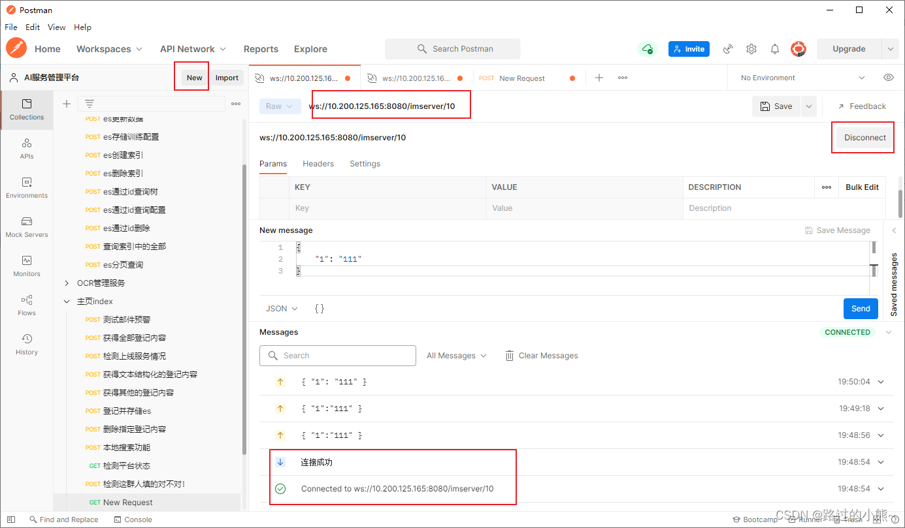Toggle the environment quick look eye icon
905x528 pixels.
point(888,77)
